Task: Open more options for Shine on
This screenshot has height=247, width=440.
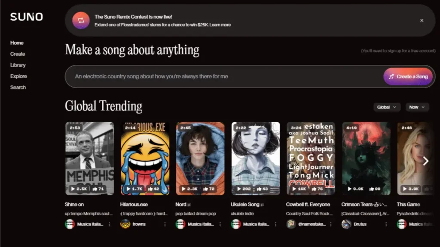Action: pos(110,224)
